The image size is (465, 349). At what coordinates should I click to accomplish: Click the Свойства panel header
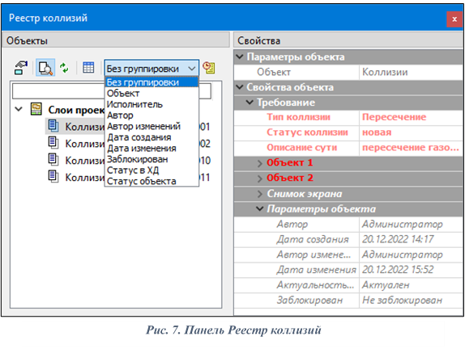[x=348, y=40]
